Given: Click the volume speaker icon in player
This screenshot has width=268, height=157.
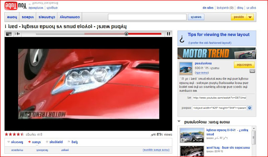Looking at the screenshot, I should pos(17,34).
